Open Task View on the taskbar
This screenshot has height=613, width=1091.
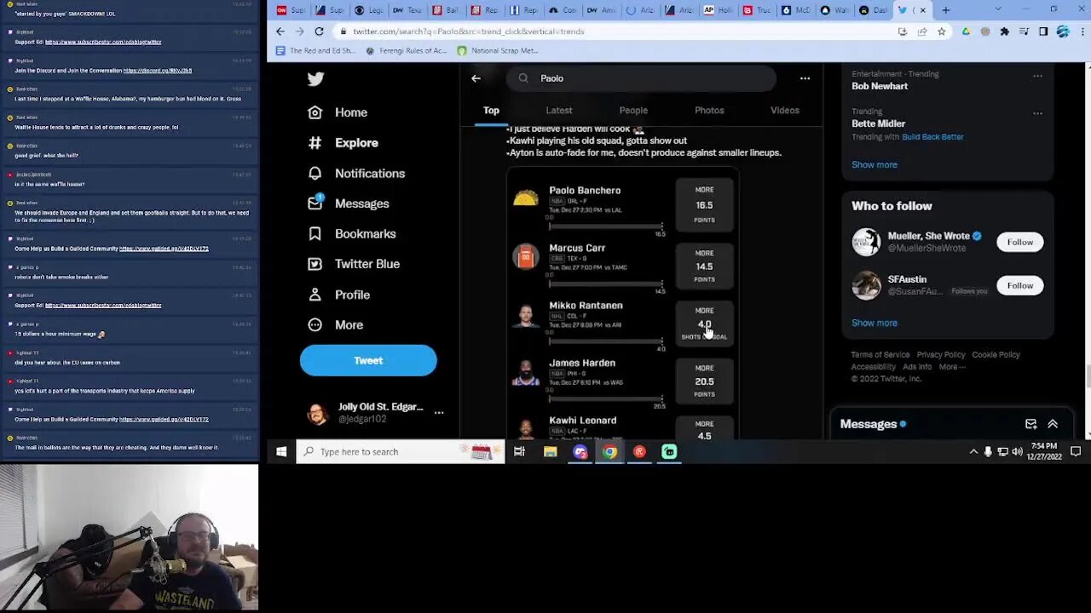(519, 452)
